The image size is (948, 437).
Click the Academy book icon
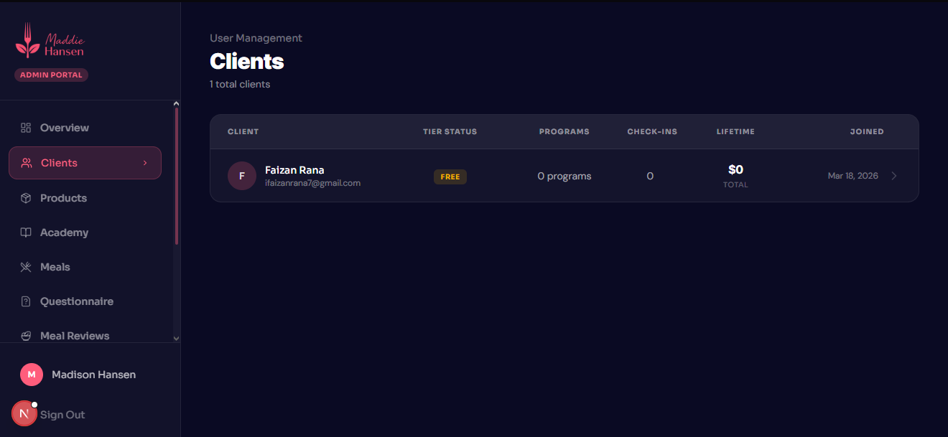(x=26, y=232)
